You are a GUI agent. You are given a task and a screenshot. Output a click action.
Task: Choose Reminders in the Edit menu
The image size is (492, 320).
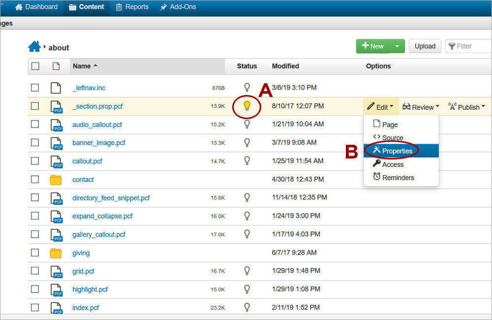pos(401,177)
